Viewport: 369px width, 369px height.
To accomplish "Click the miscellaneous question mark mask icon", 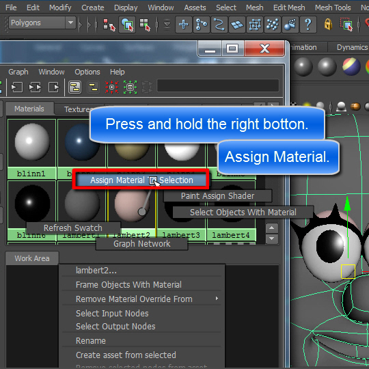I will 308,25.
